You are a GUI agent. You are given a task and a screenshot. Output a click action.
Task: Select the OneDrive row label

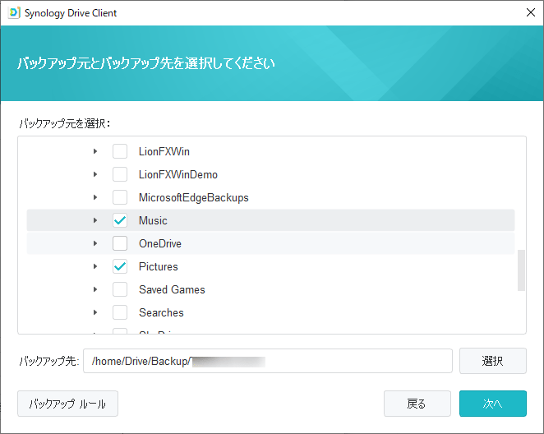160,243
